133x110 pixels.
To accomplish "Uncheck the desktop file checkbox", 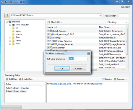I will [48, 38].
